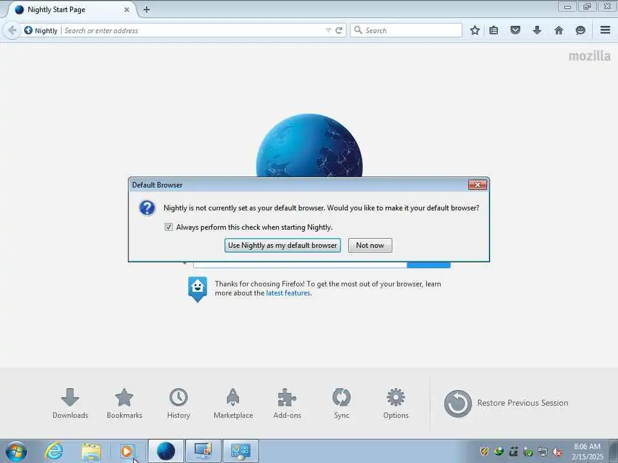Viewport: 618px width, 463px height.
Task: Click the Nightly identity icon in address bar
Action: tap(28, 30)
